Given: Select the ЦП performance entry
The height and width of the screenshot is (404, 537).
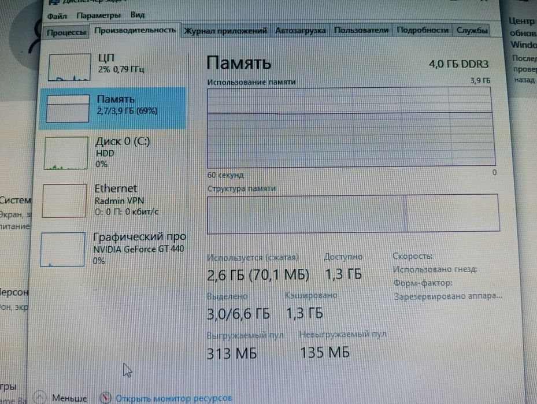Looking at the screenshot, I should pyautogui.click(x=114, y=67).
